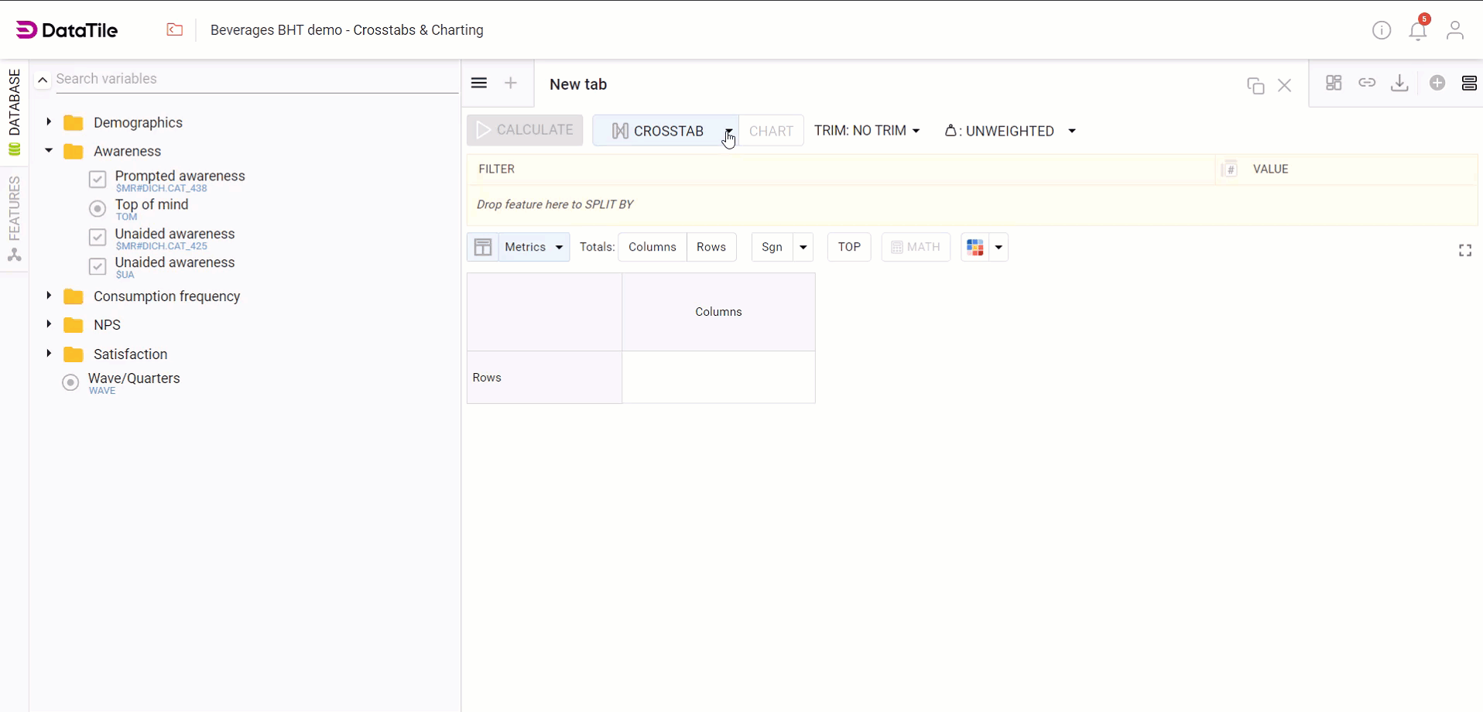Image resolution: width=1483 pixels, height=712 pixels.
Task: Select the Top of mind radio button
Action: click(98, 209)
